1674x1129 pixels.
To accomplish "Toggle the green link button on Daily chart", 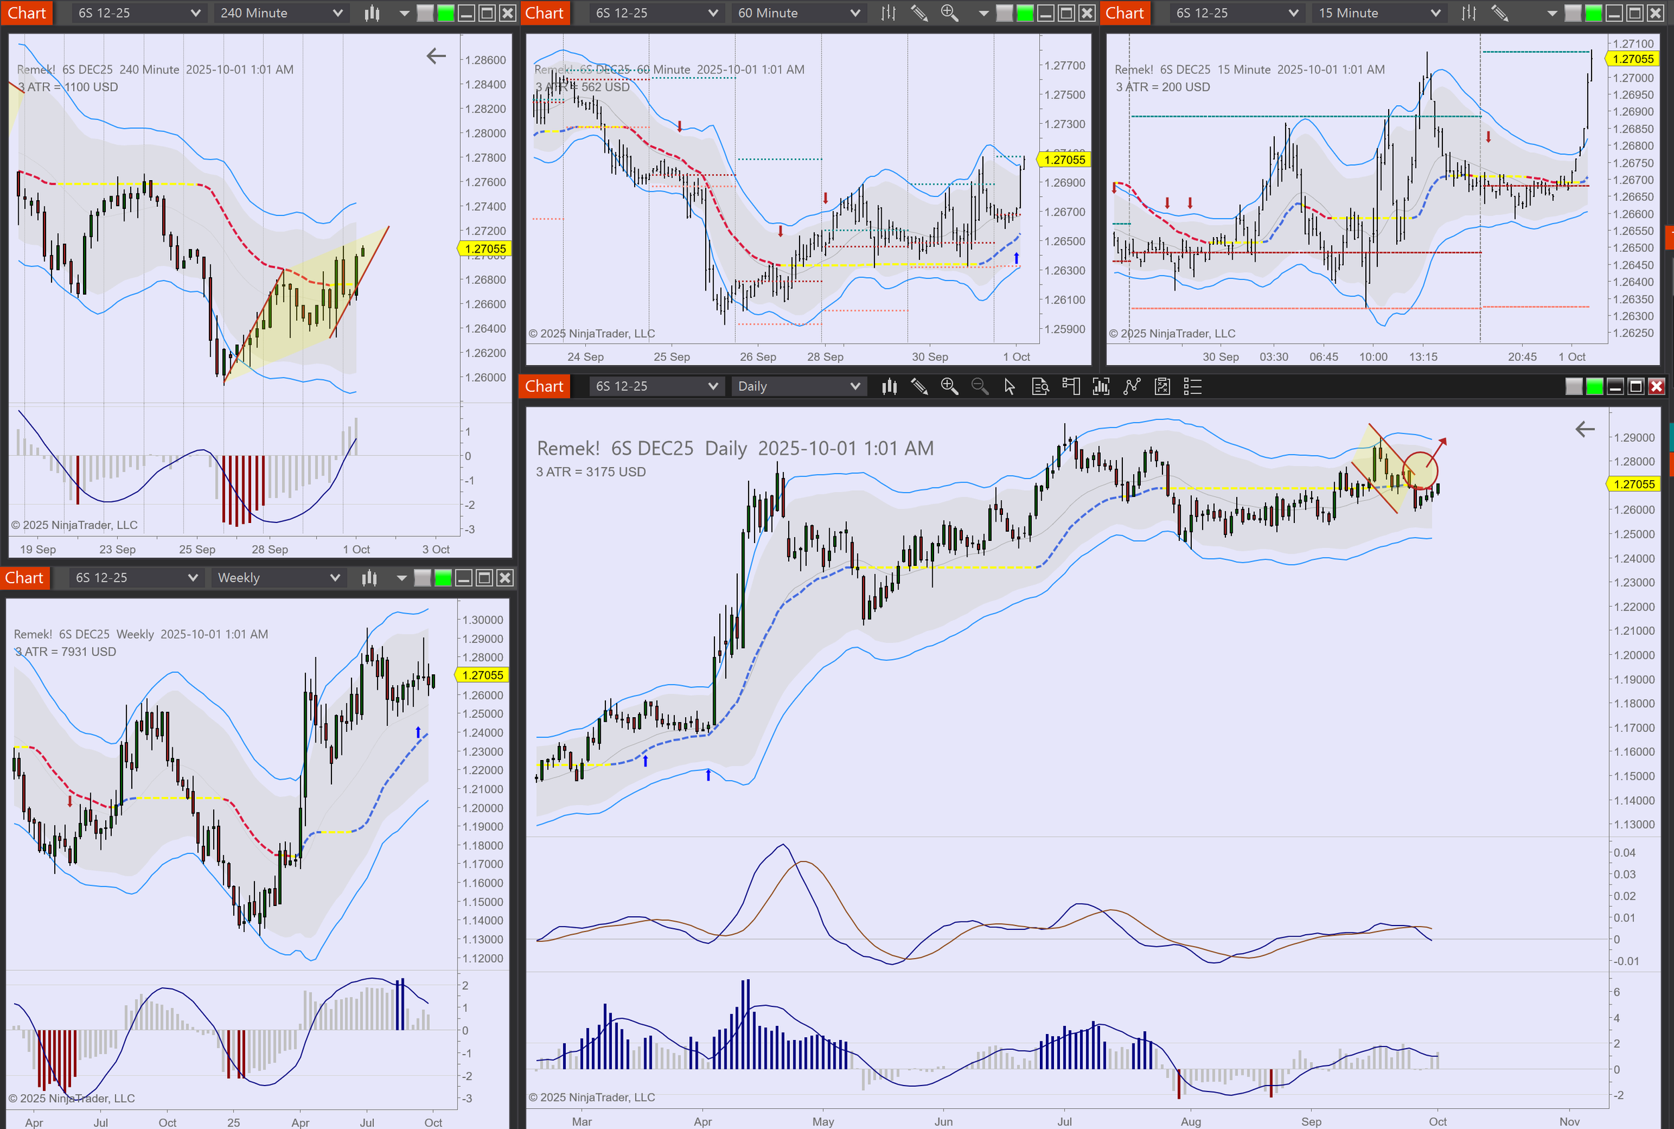I will [x=1595, y=386].
